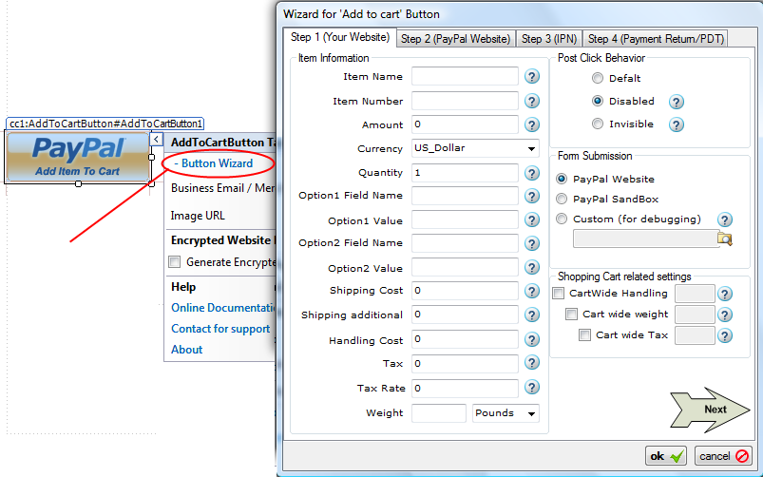Click the Amount input field
Viewport: 763px width, 477px height.
tap(465, 124)
